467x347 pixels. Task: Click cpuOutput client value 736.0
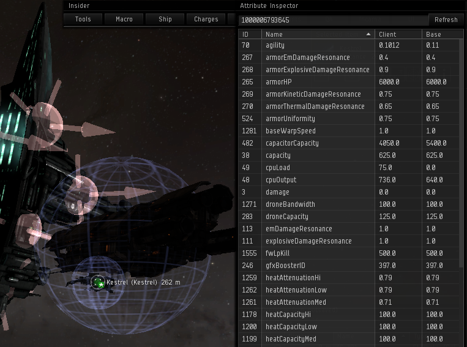pyautogui.click(x=387, y=179)
